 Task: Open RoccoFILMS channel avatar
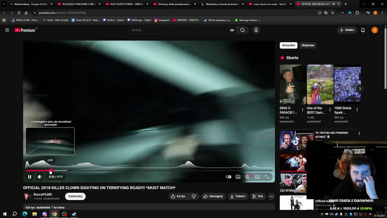coord(27,196)
